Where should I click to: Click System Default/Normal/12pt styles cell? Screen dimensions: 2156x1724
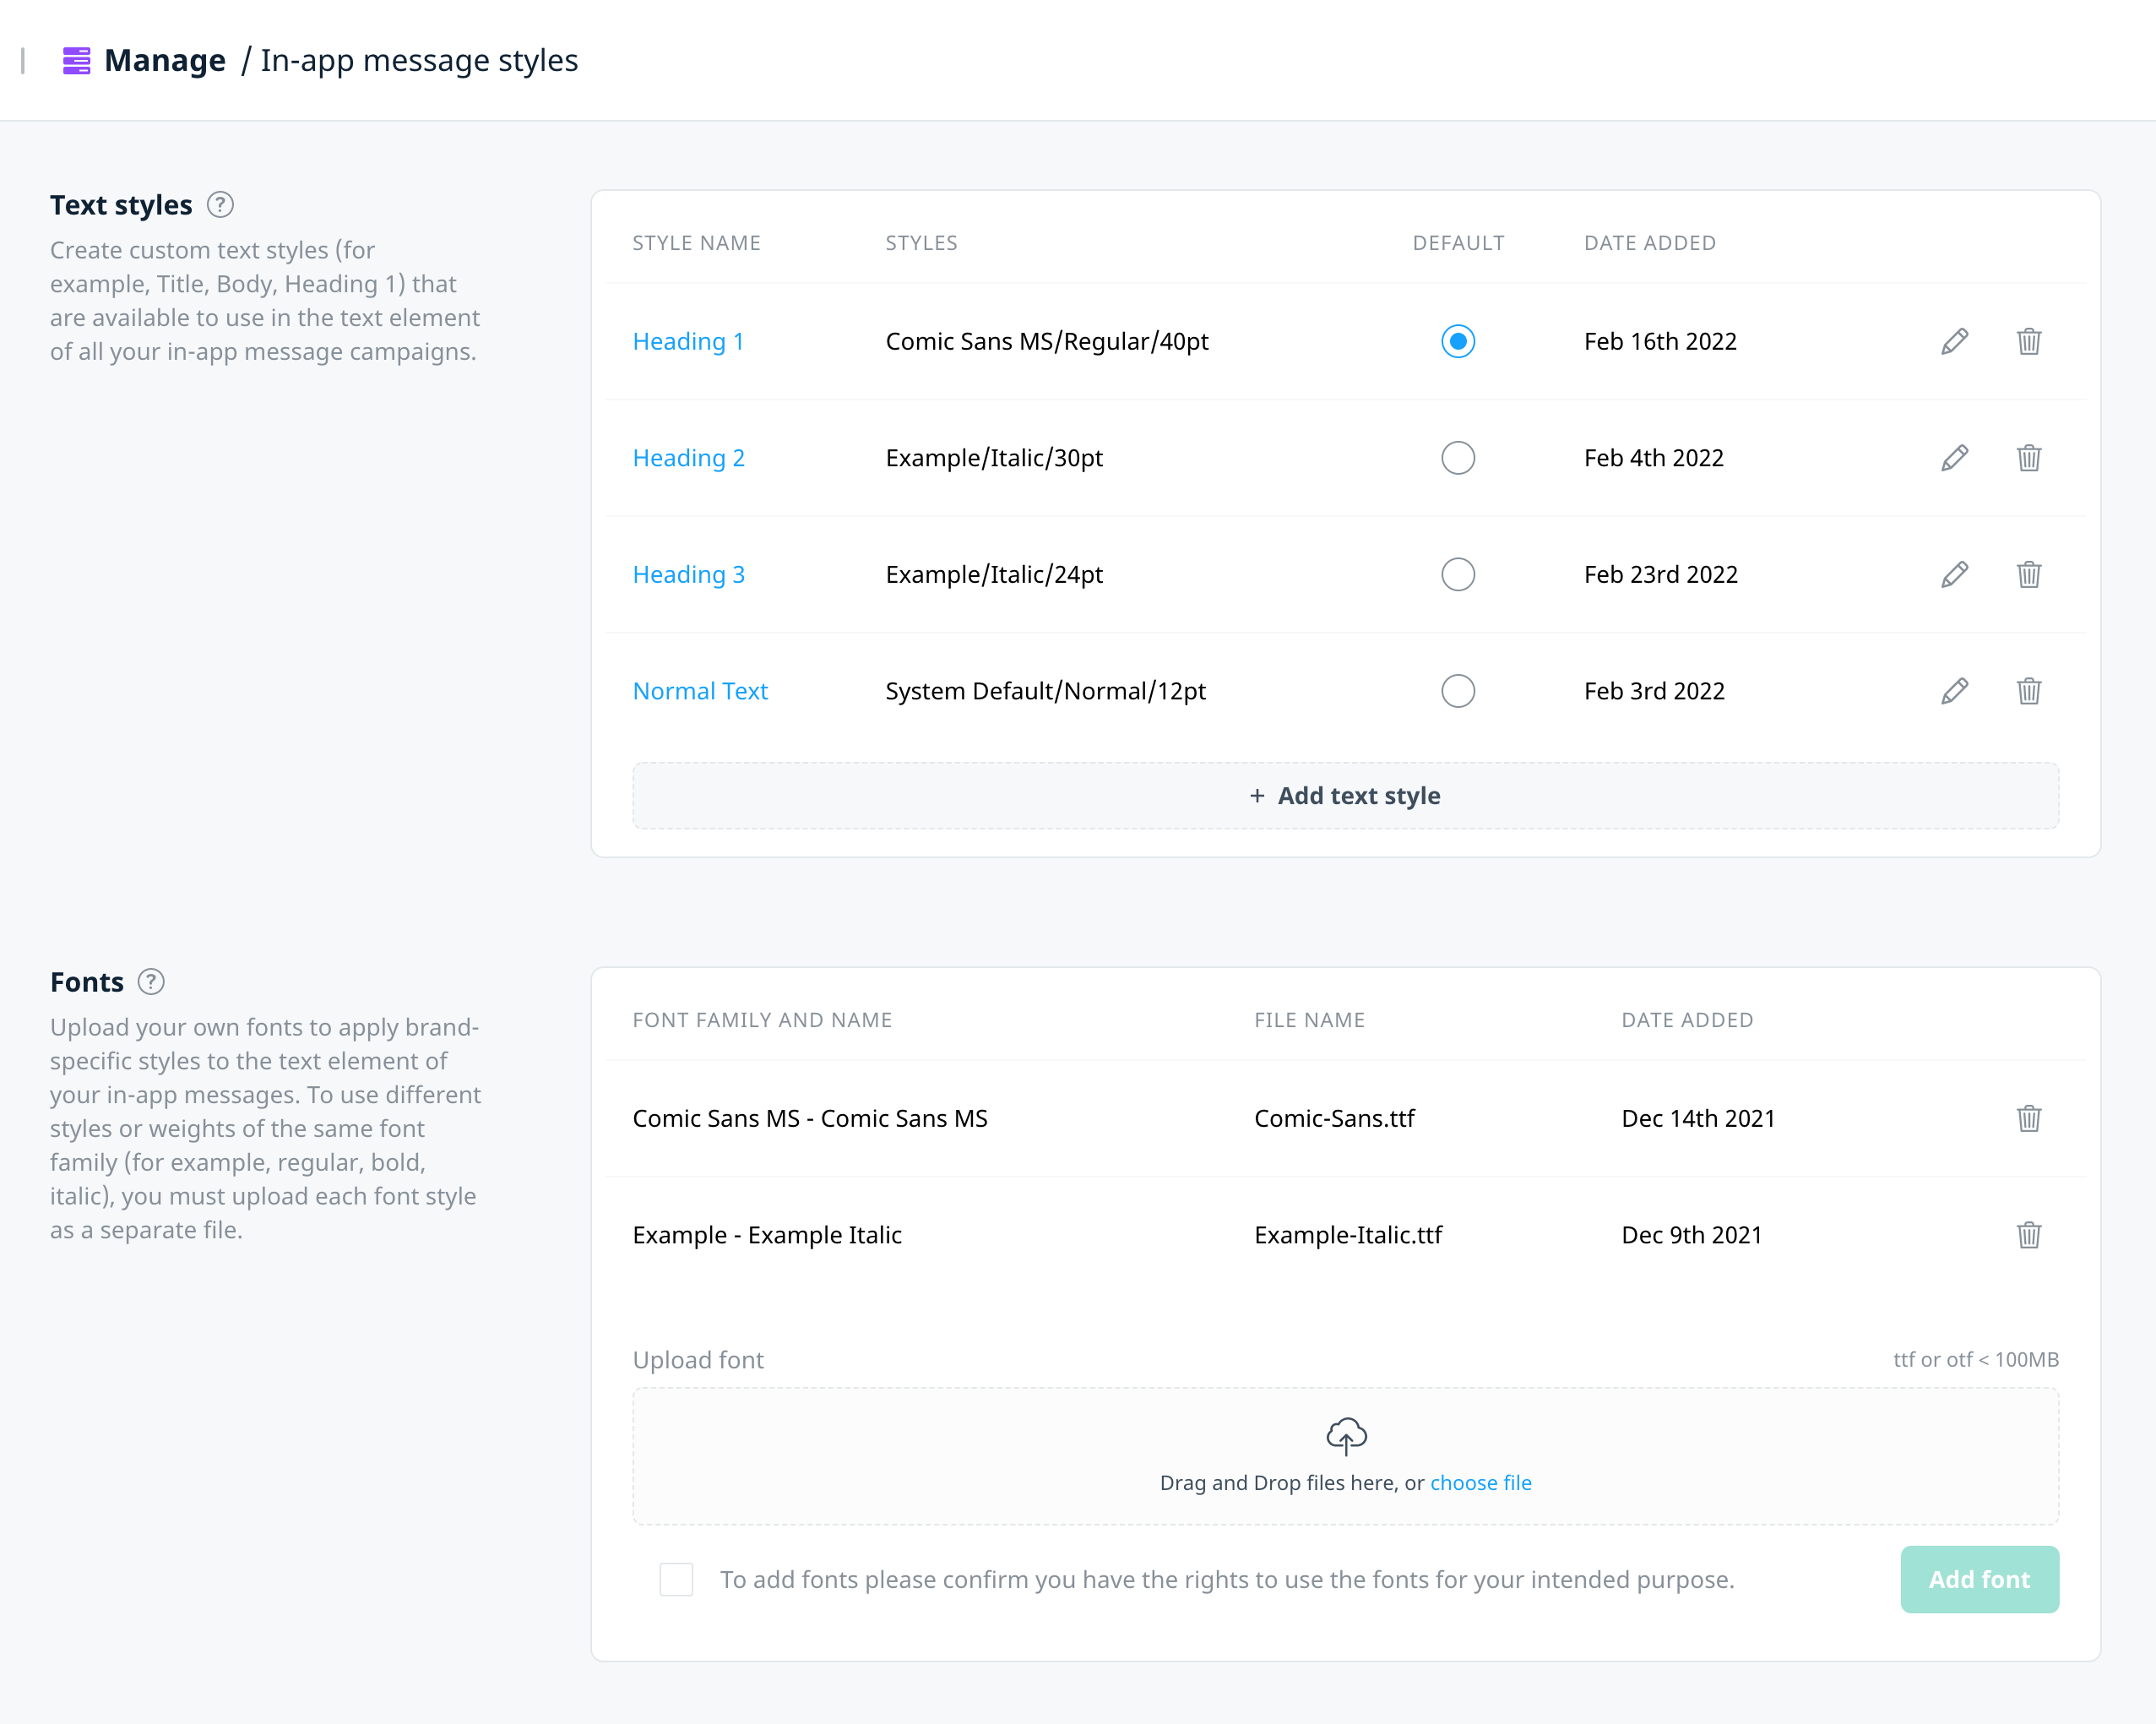pos(1046,691)
